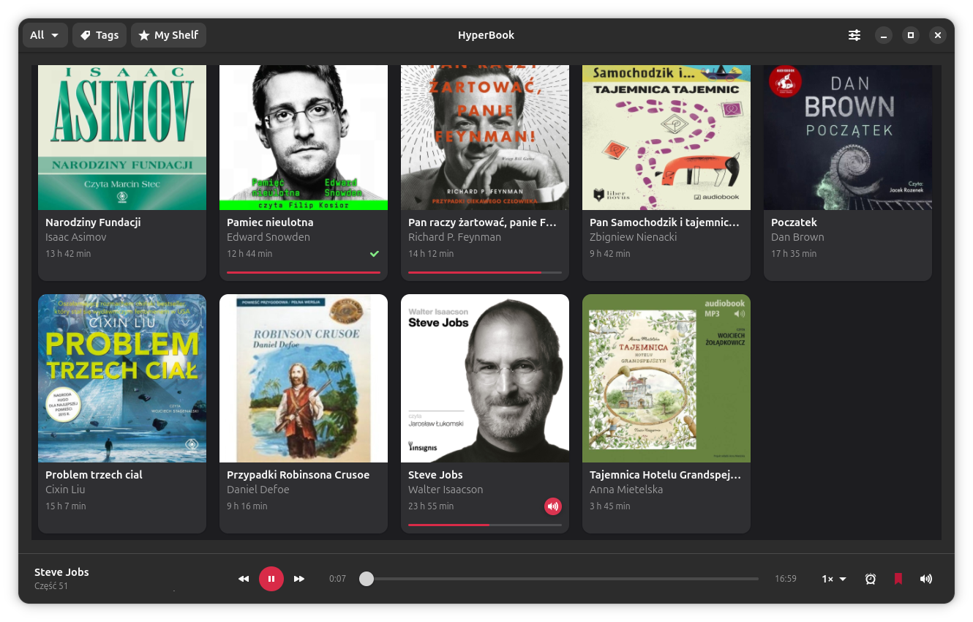Open the Narodziny Fundacji cover

tap(122, 138)
